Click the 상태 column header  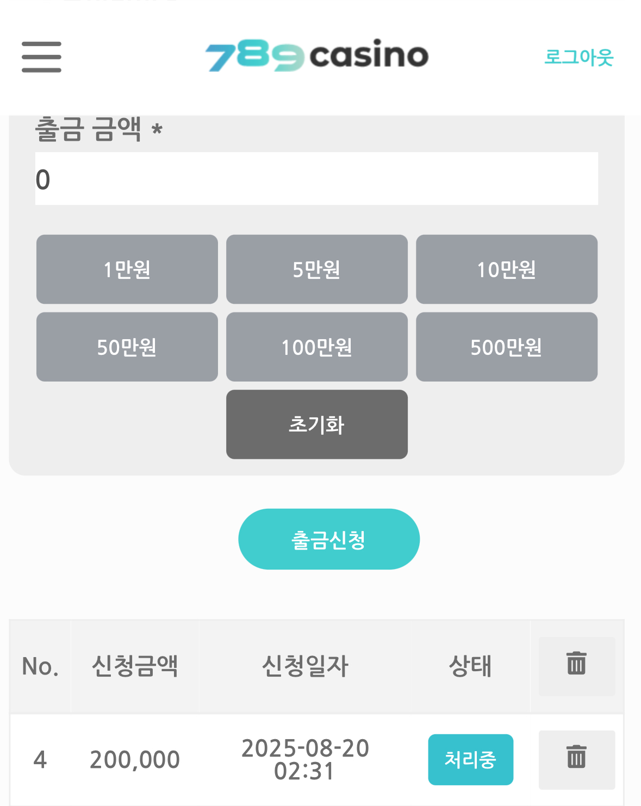pos(470,666)
